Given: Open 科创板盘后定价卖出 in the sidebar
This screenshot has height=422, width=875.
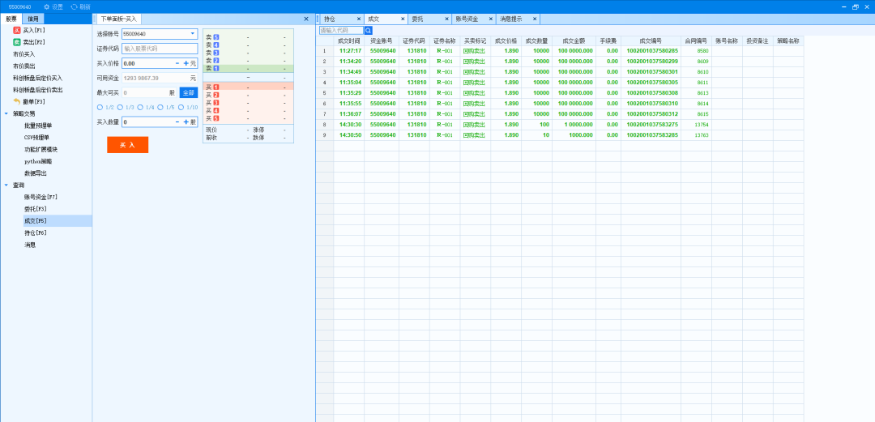Looking at the screenshot, I should pyautogui.click(x=38, y=90).
